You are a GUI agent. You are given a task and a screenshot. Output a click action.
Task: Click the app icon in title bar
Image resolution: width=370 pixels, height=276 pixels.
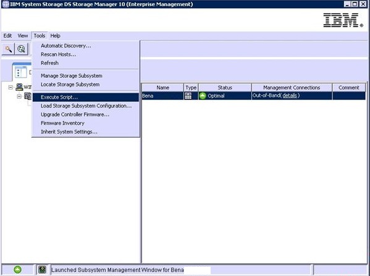(x=5, y=4)
